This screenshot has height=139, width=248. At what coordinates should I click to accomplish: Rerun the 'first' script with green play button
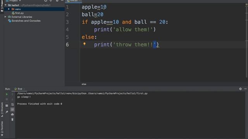[7, 94]
